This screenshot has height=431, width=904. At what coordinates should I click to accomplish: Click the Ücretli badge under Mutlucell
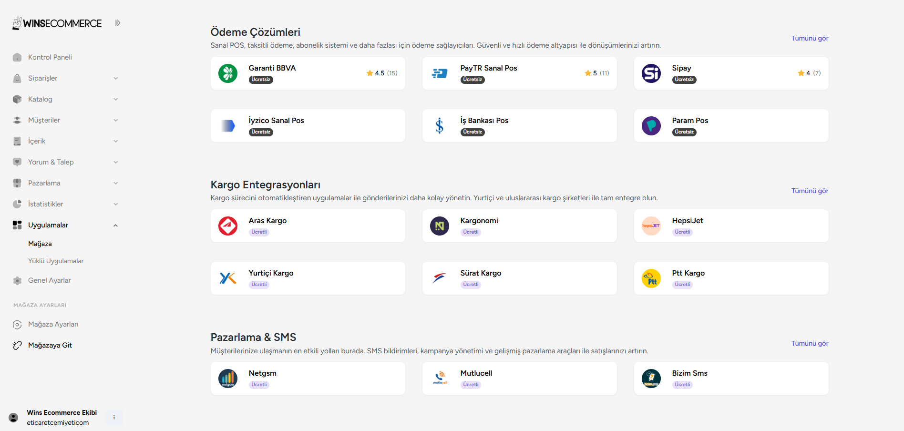pos(471,385)
